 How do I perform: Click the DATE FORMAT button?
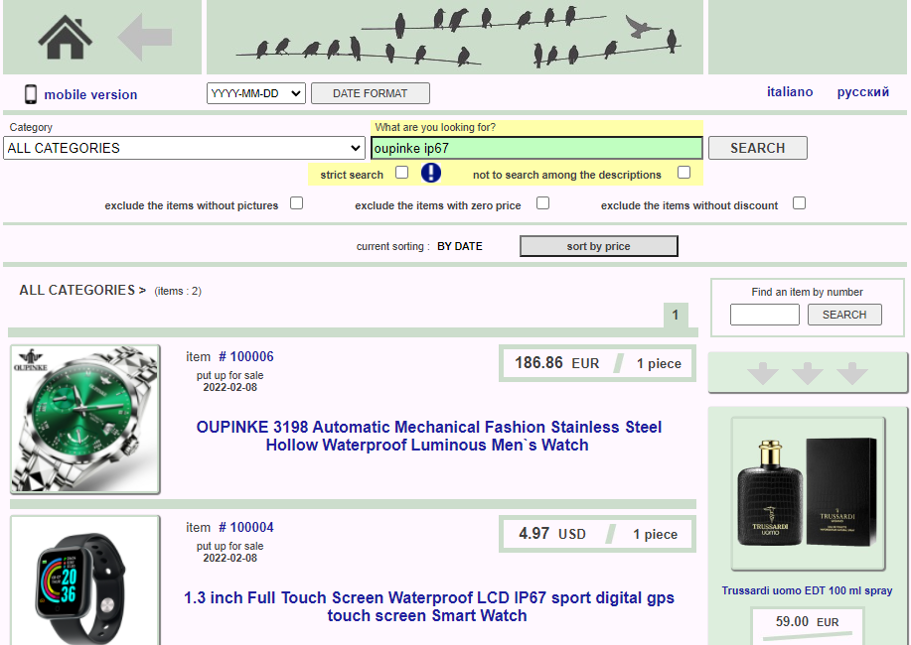pos(371,93)
